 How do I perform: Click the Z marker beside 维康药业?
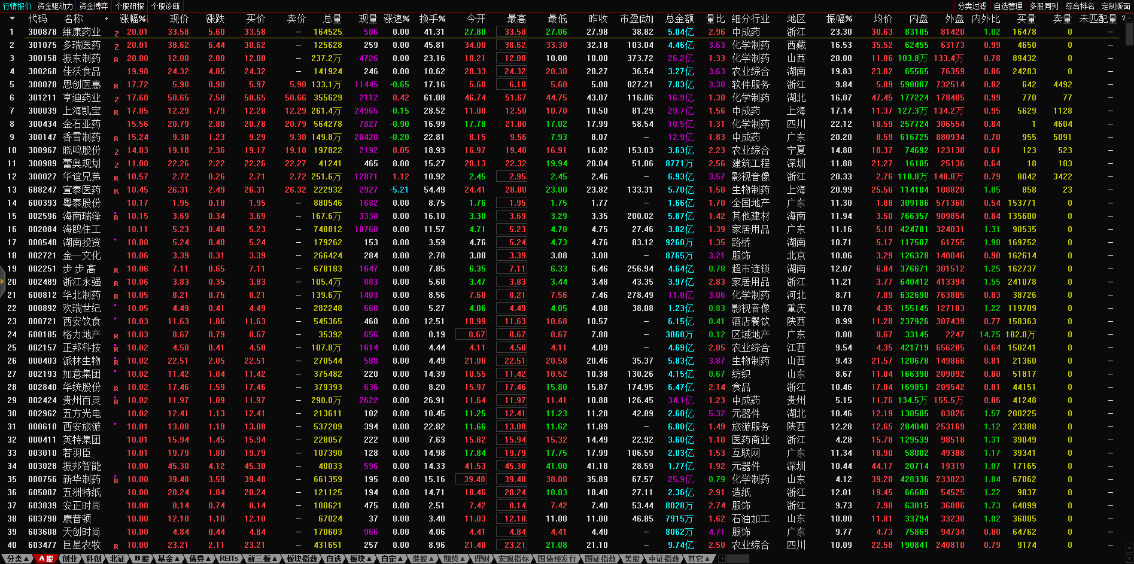[x=116, y=33]
